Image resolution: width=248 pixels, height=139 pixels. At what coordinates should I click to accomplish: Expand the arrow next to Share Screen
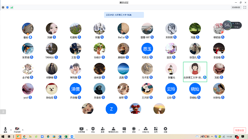click(x=87, y=130)
